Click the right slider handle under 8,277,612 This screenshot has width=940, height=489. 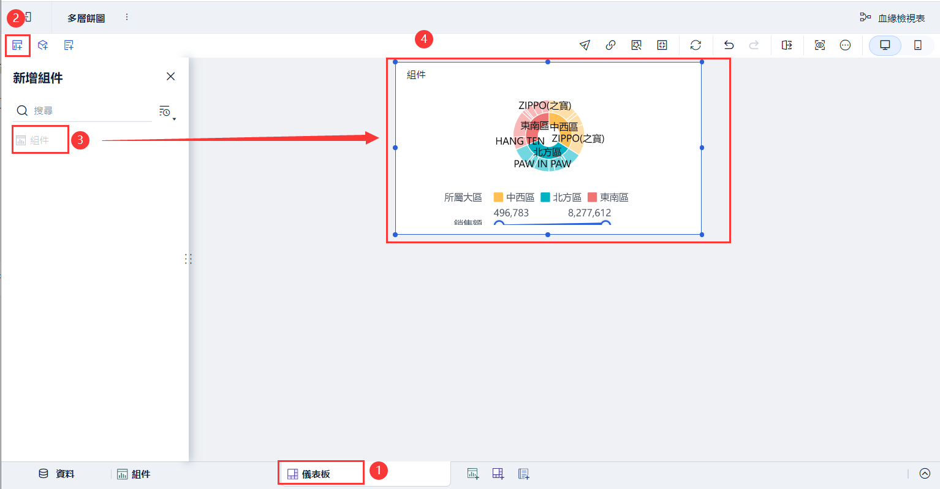coord(605,224)
